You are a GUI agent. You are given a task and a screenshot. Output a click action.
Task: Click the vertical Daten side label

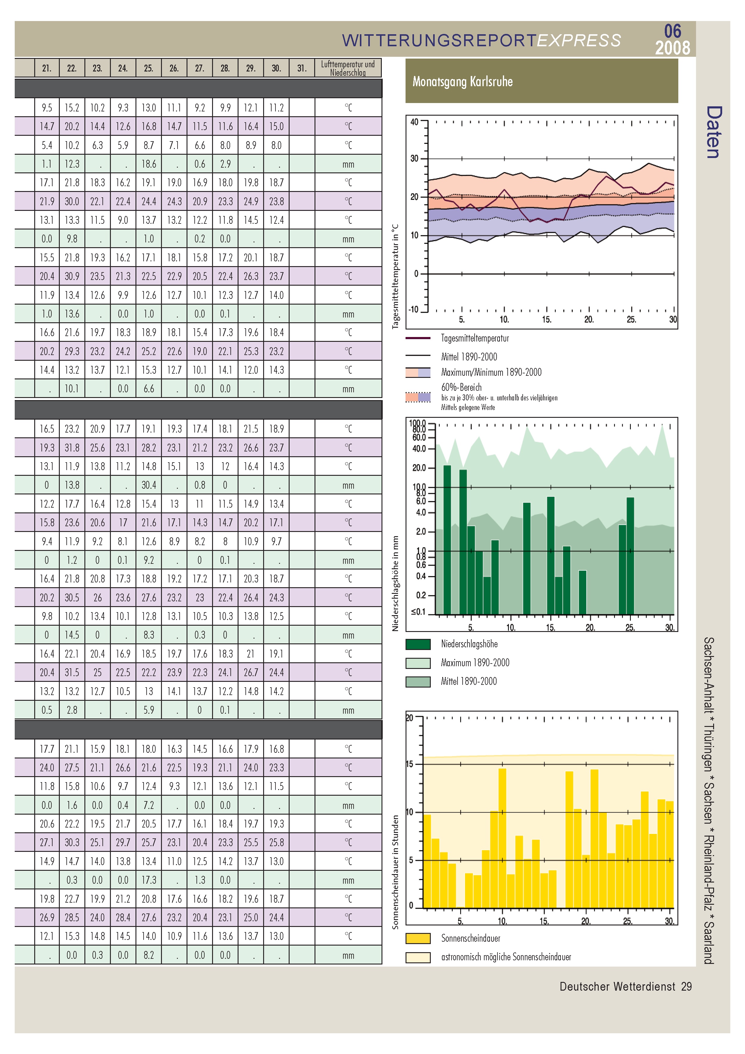coord(714,132)
